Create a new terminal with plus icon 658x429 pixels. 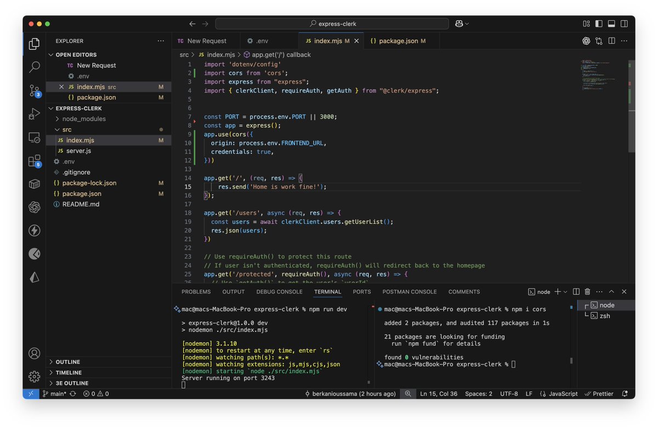coord(558,292)
